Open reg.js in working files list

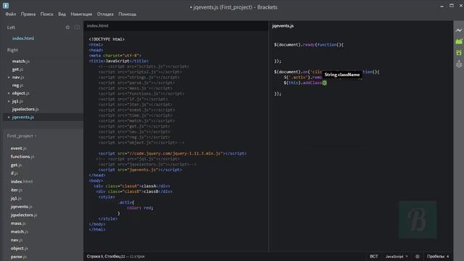point(17,86)
